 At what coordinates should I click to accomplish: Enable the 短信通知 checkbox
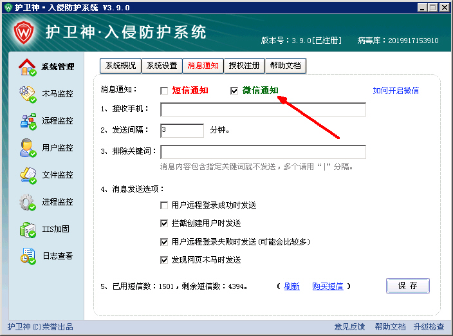(164, 91)
